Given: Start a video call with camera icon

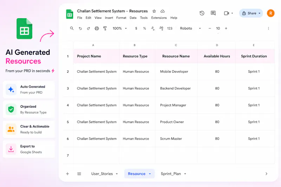Looking at the screenshot, I should coord(227,13).
